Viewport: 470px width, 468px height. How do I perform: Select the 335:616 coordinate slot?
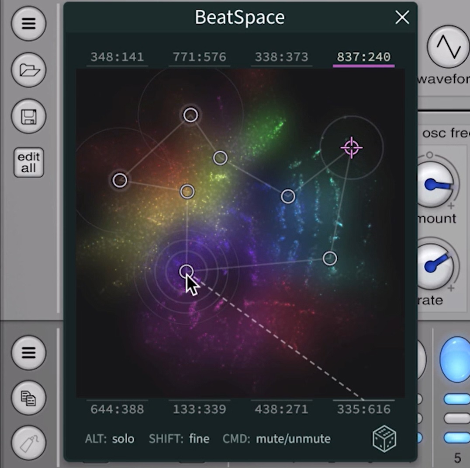coord(363,409)
